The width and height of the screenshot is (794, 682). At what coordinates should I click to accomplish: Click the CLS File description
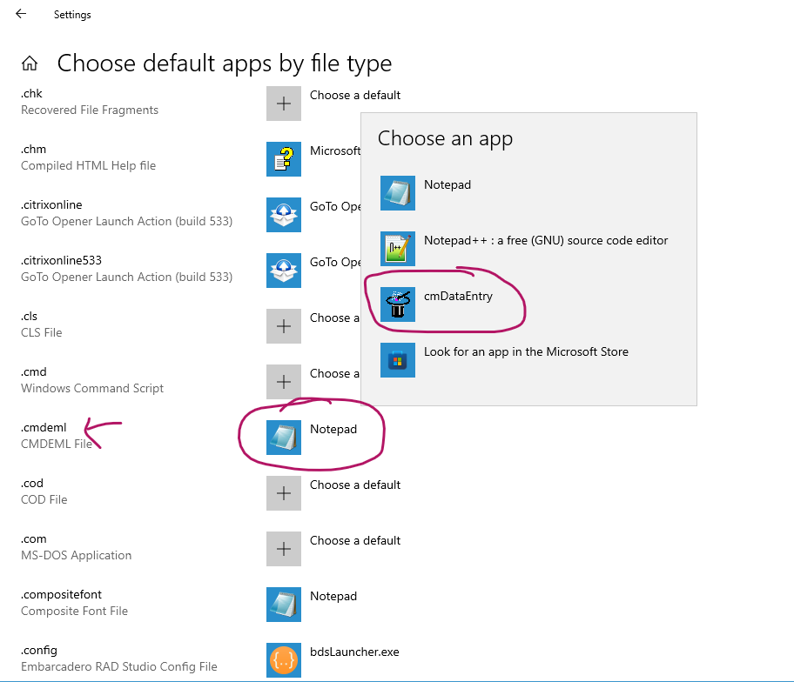coord(42,333)
